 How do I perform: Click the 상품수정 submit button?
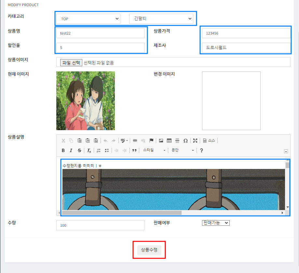pyautogui.click(x=149, y=250)
